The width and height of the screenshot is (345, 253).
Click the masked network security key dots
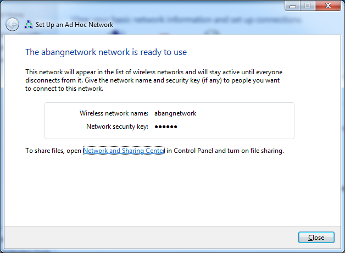coord(166,127)
